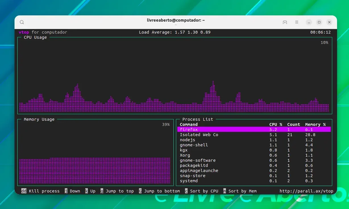The width and height of the screenshot is (349, 209).
Task: Click the 'c' Sort by CPU hint
Action: [x=201, y=191]
